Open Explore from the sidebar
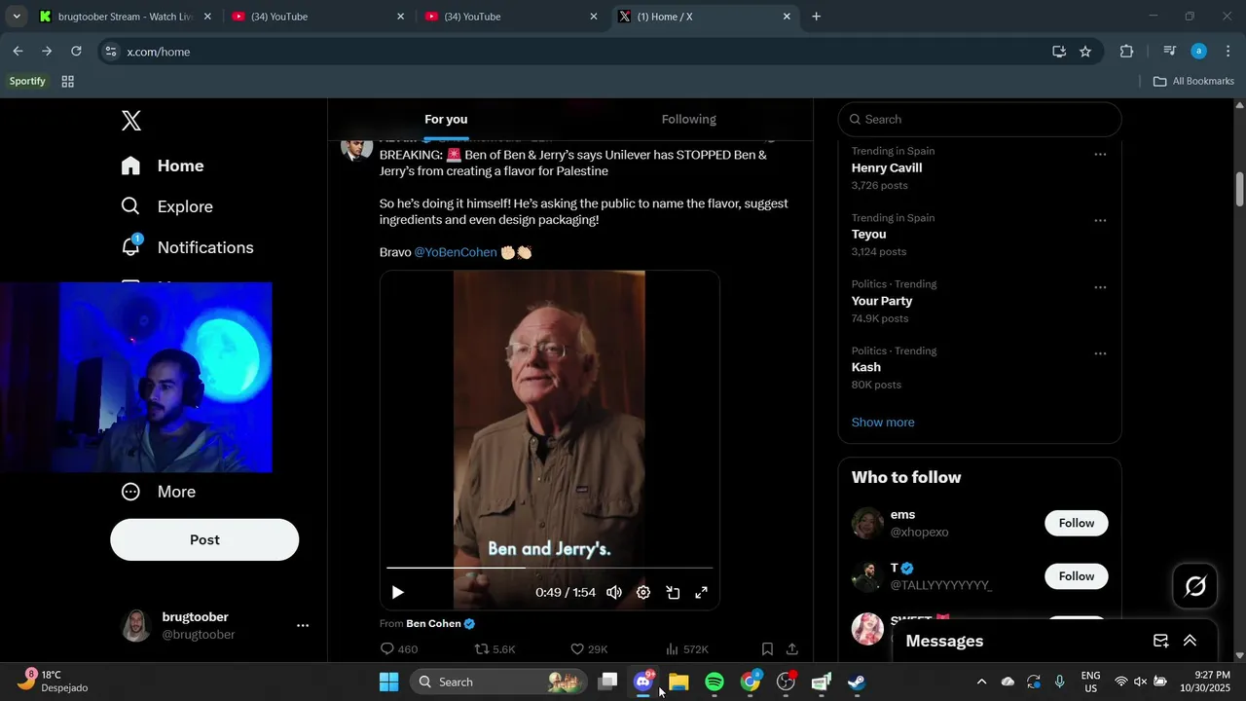 (x=166, y=206)
